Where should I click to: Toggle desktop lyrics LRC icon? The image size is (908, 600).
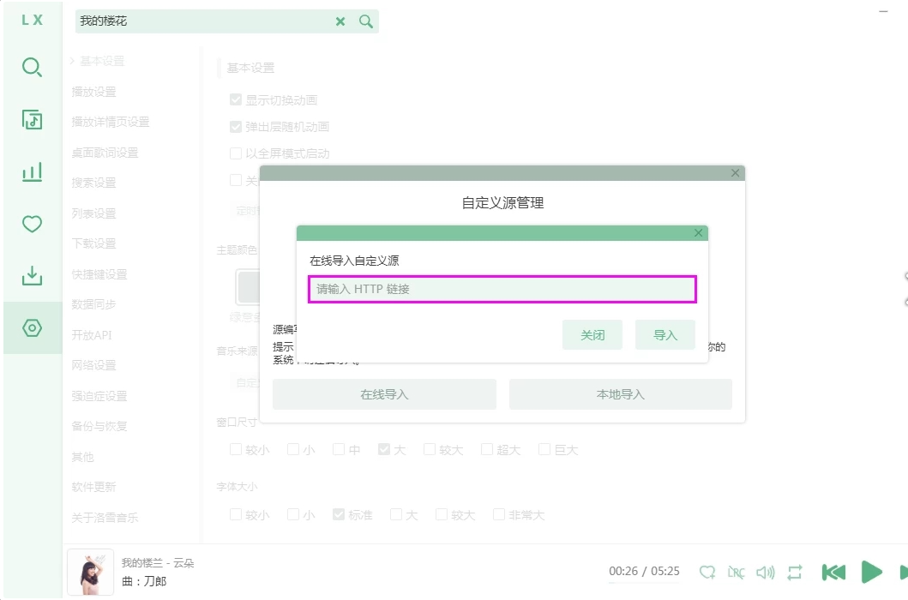pyautogui.click(x=736, y=572)
